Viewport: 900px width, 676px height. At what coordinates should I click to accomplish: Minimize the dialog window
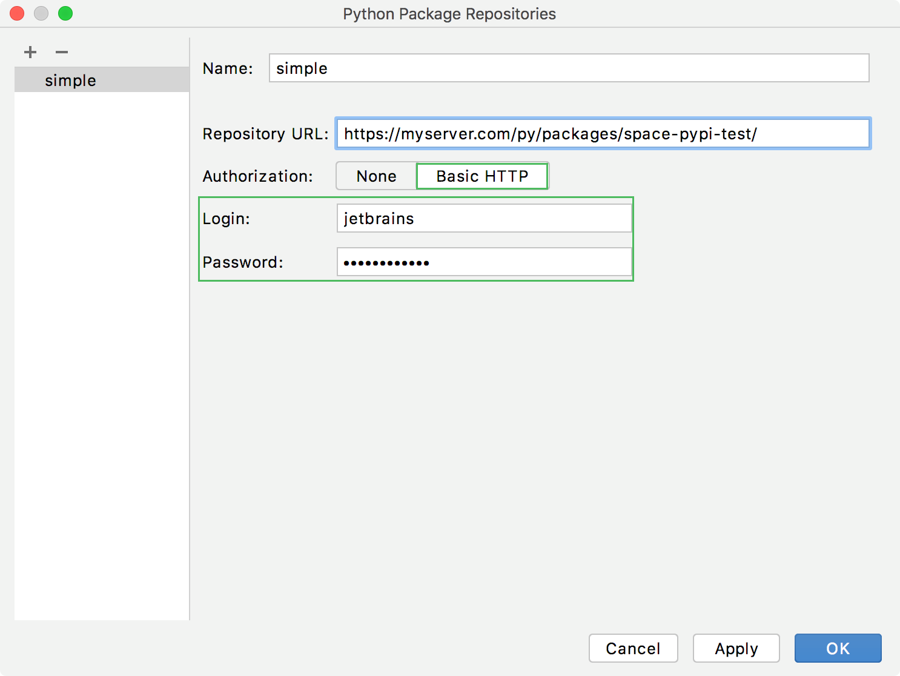pos(41,13)
